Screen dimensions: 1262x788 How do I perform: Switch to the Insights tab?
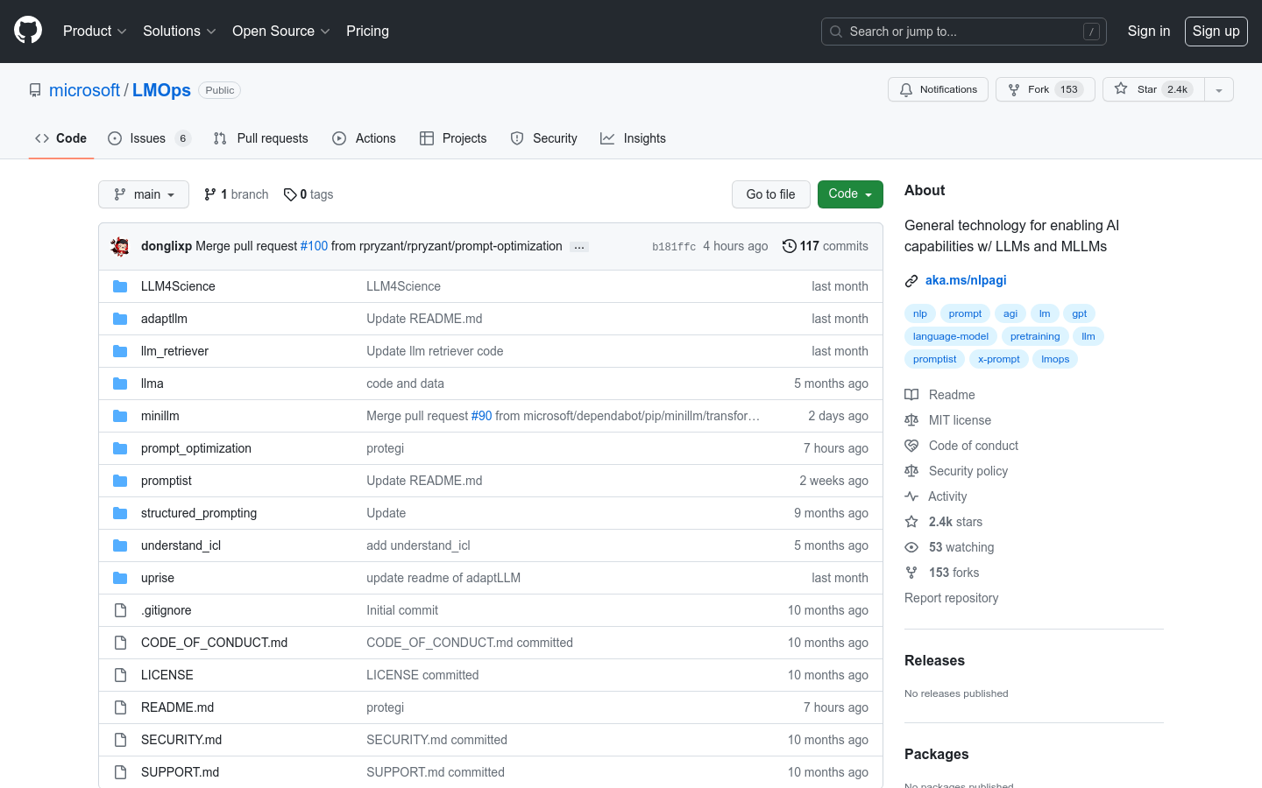(634, 138)
